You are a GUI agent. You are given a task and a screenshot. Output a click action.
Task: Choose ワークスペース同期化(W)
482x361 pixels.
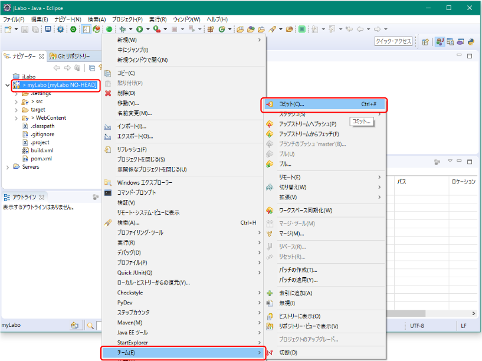coord(306,211)
